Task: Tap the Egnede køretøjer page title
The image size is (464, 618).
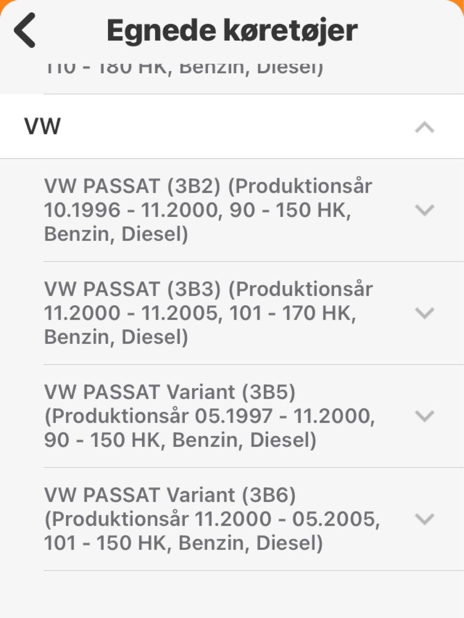Action: point(232,30)
